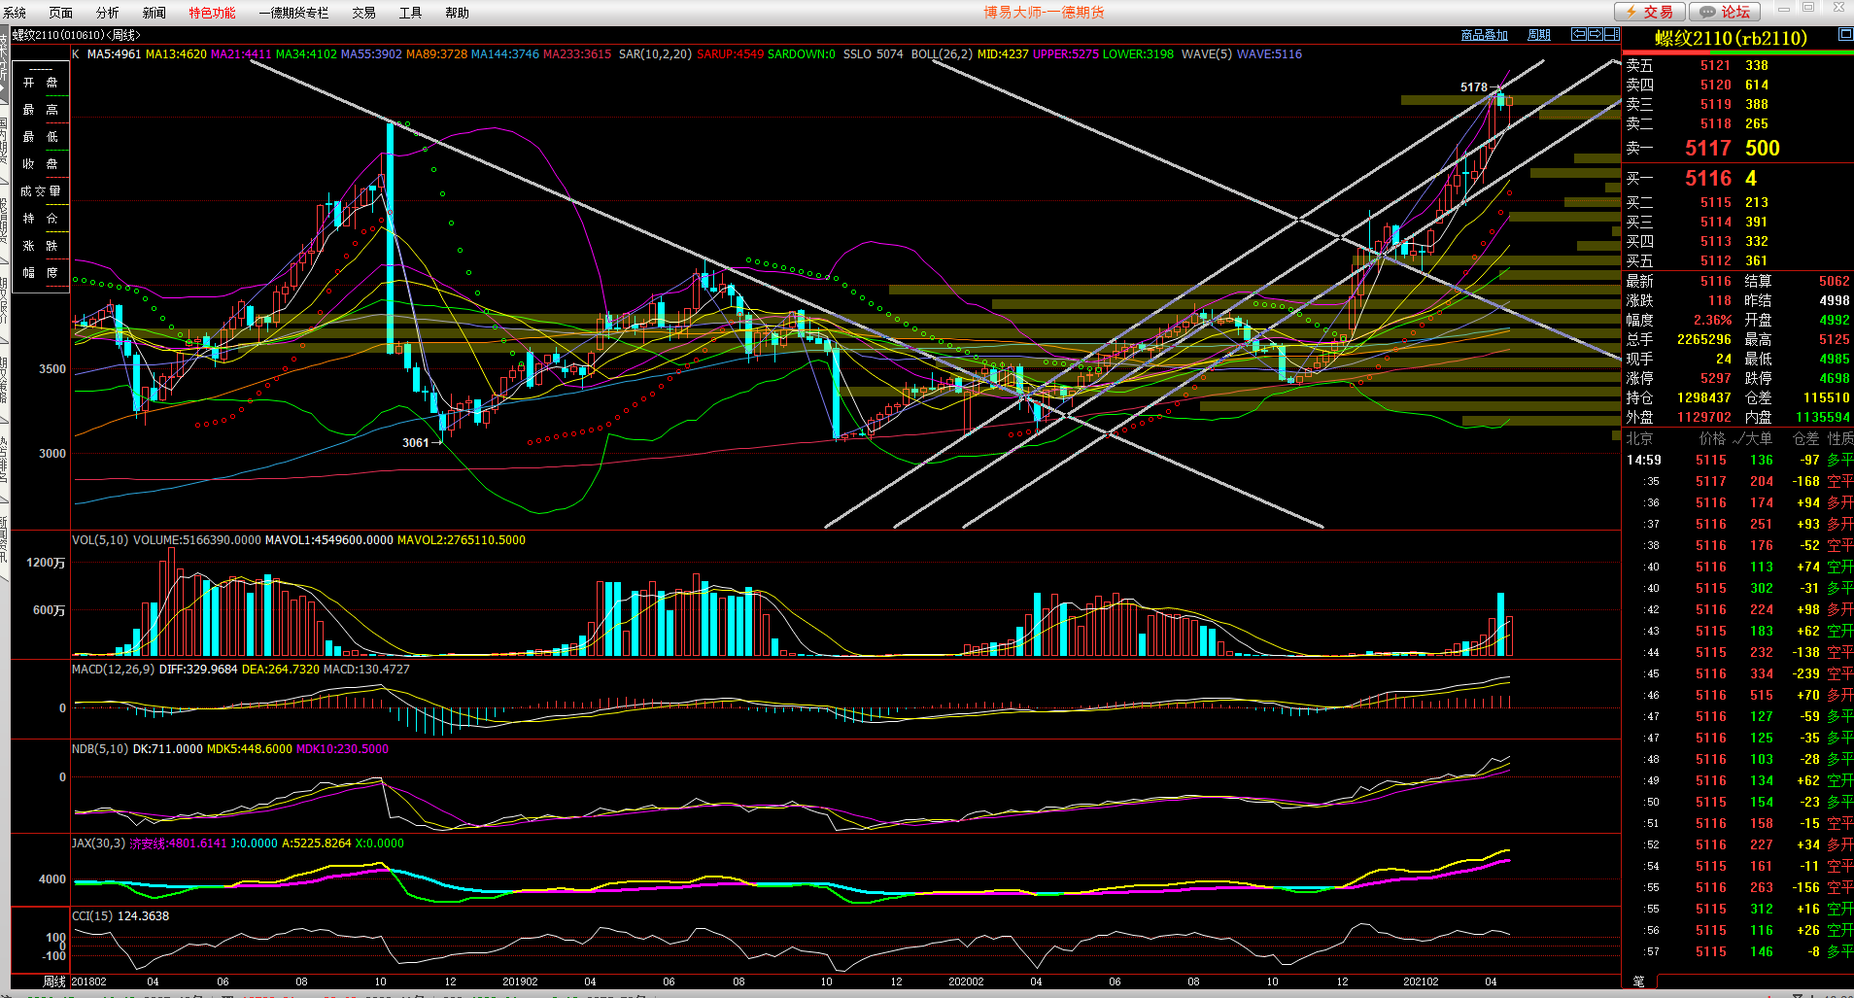Open the 论坛 forum button

click(x=1725, y=12)
